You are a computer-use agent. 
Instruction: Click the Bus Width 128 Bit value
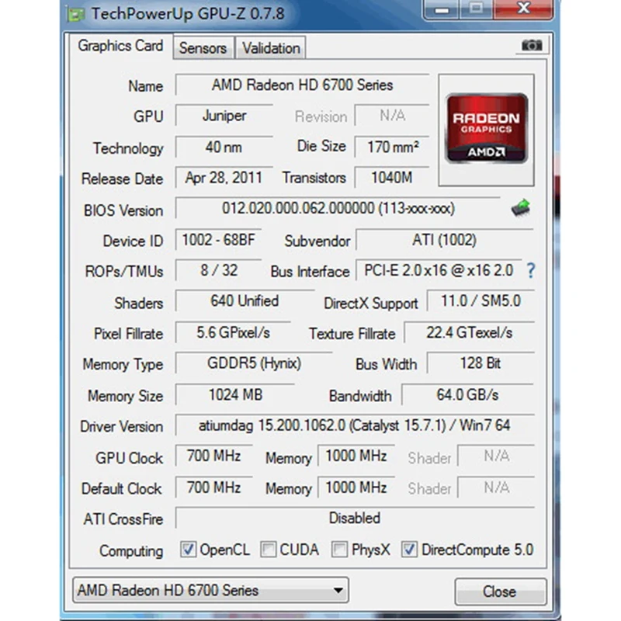pos(480,363)
